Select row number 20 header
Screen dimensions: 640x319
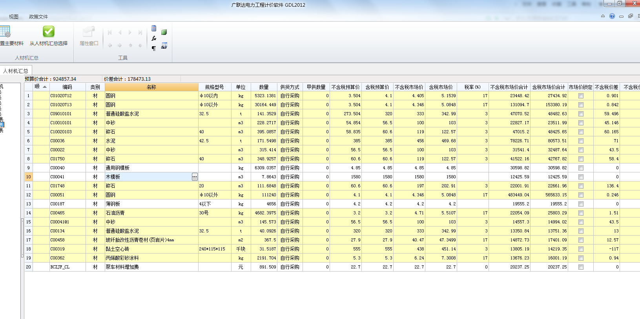click(x=28, y=267)
